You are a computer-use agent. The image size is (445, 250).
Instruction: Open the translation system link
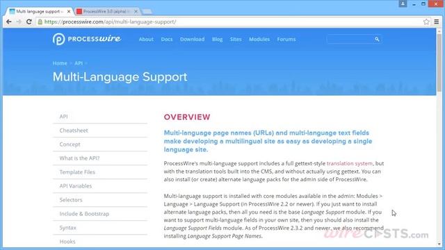349,163
